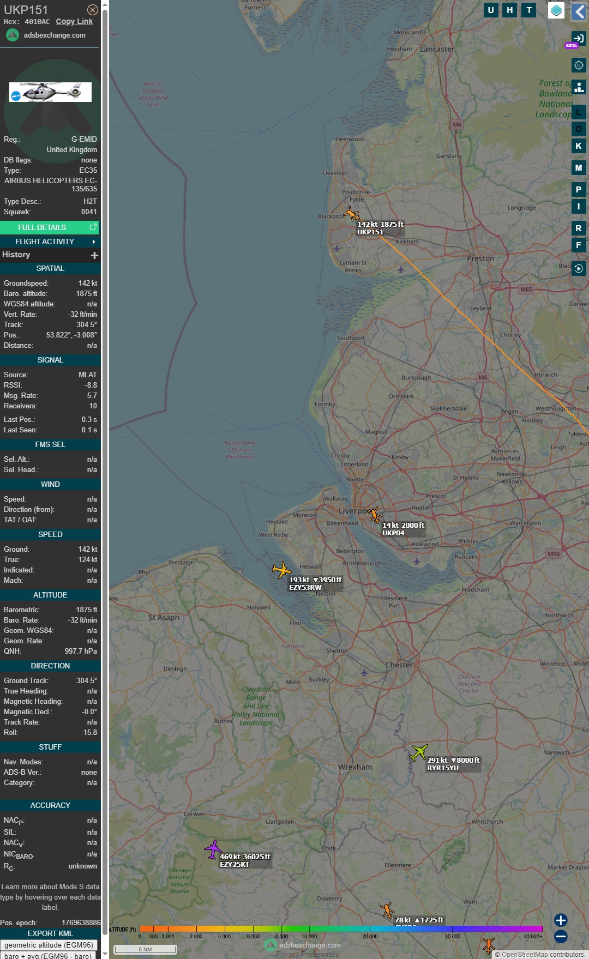Expand the Flight Activity arrow
The height and width of the screenshot is (959, 589).
(x=94, y=242)
